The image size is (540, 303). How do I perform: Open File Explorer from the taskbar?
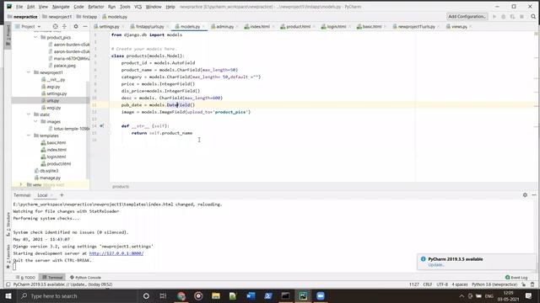(x=216, y=295)
